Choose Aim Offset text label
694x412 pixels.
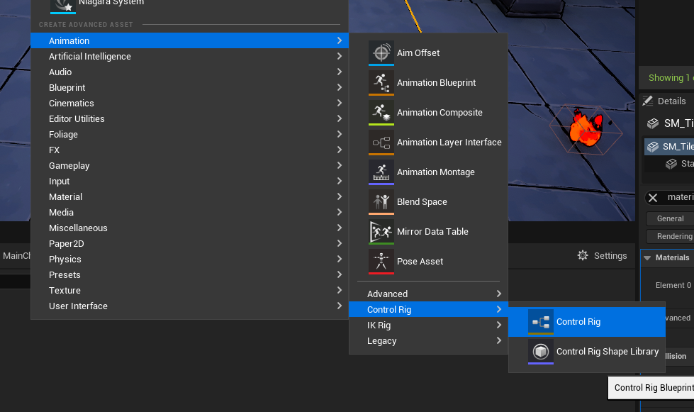[x=418, y=53]
